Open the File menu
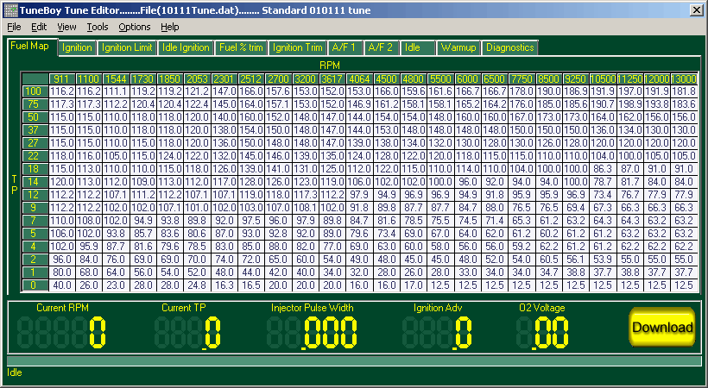The width and height of the screenshot is (708, 388). point(14,27)
